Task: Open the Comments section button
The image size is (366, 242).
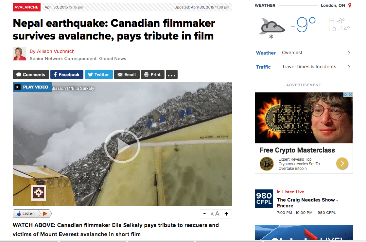Action: (x=31, y=74)
